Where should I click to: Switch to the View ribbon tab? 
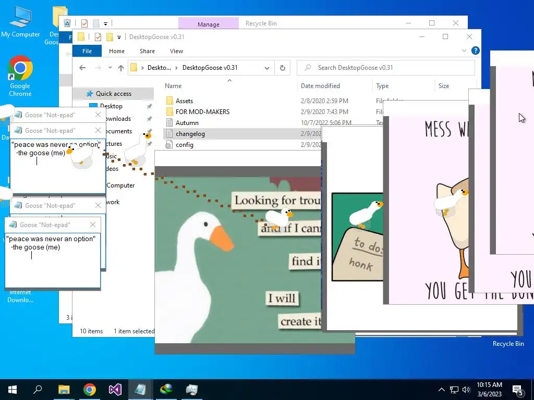[176, 51]
